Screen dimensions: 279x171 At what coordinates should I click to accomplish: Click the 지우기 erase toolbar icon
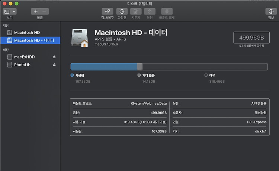pos(136,11)
